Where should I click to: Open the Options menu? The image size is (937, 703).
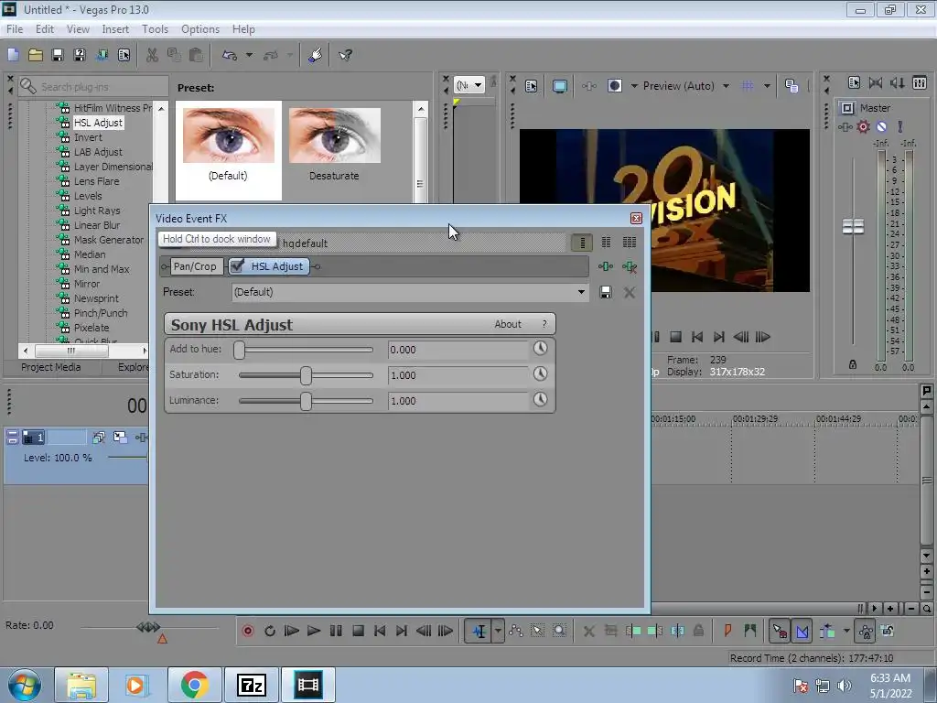point(200,29)
